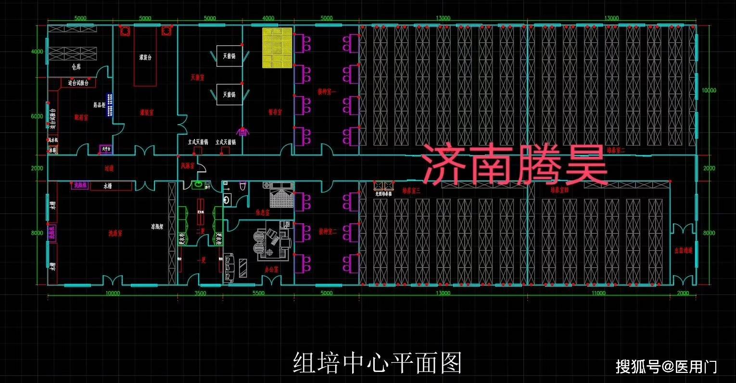Select the 培养室四 label
The image size is (736, 383).
pos(559,190)
